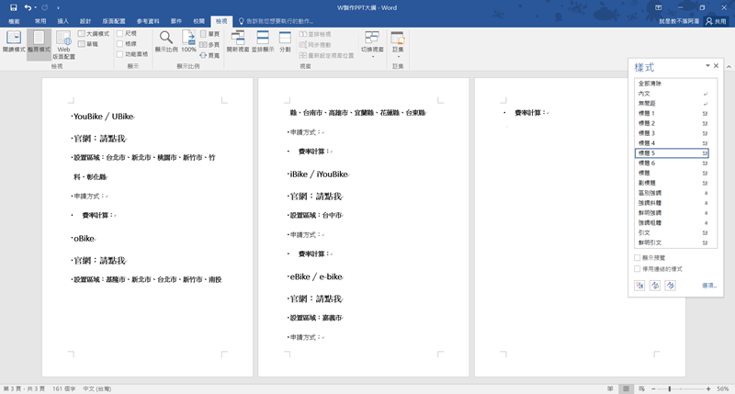Screen dimensions: 735x394
Task: Click 並排檢視 view side by side
Action: click(x=315, y=34)
